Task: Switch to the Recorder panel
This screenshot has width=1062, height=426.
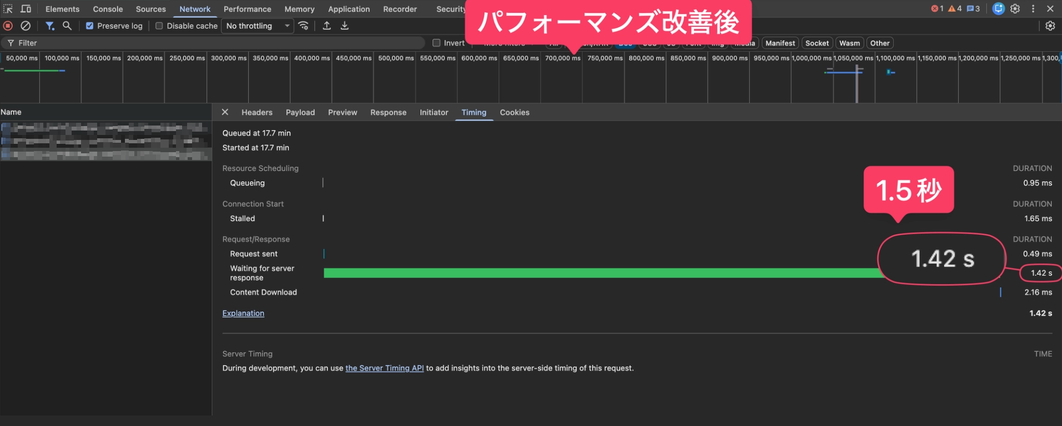Action: pos(400,9)
